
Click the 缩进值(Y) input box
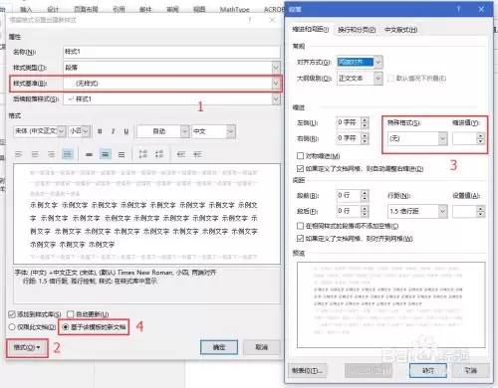tap(465, 138)
